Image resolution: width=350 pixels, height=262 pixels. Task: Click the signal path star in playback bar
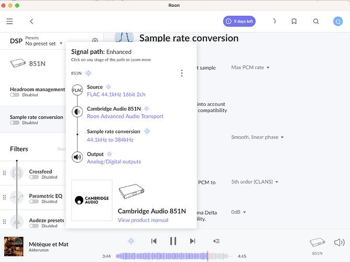point(131,241)
